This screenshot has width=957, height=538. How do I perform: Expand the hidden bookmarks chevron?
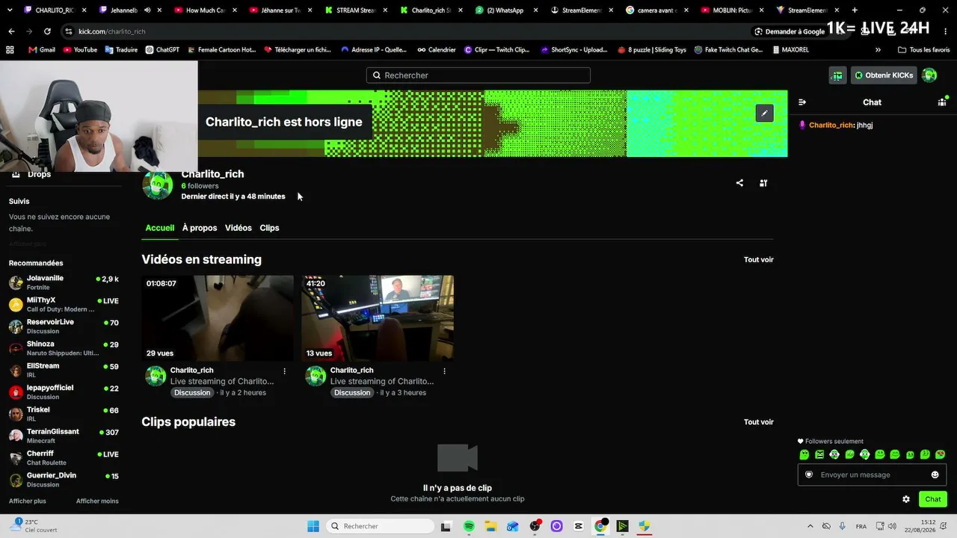(878, 50)
